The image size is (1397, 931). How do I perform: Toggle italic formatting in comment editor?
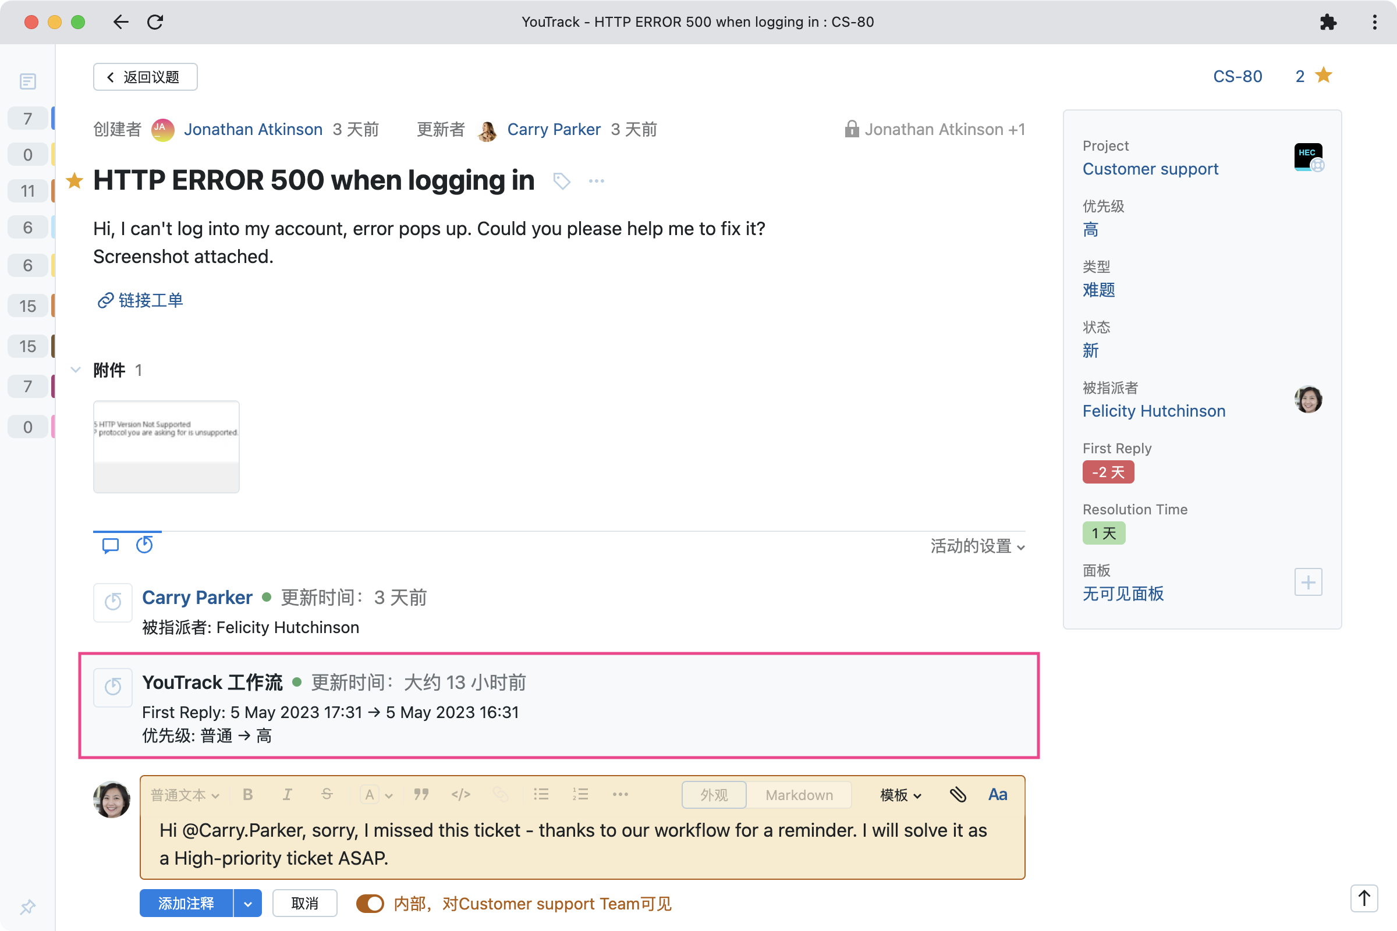[x=287, y=795]
